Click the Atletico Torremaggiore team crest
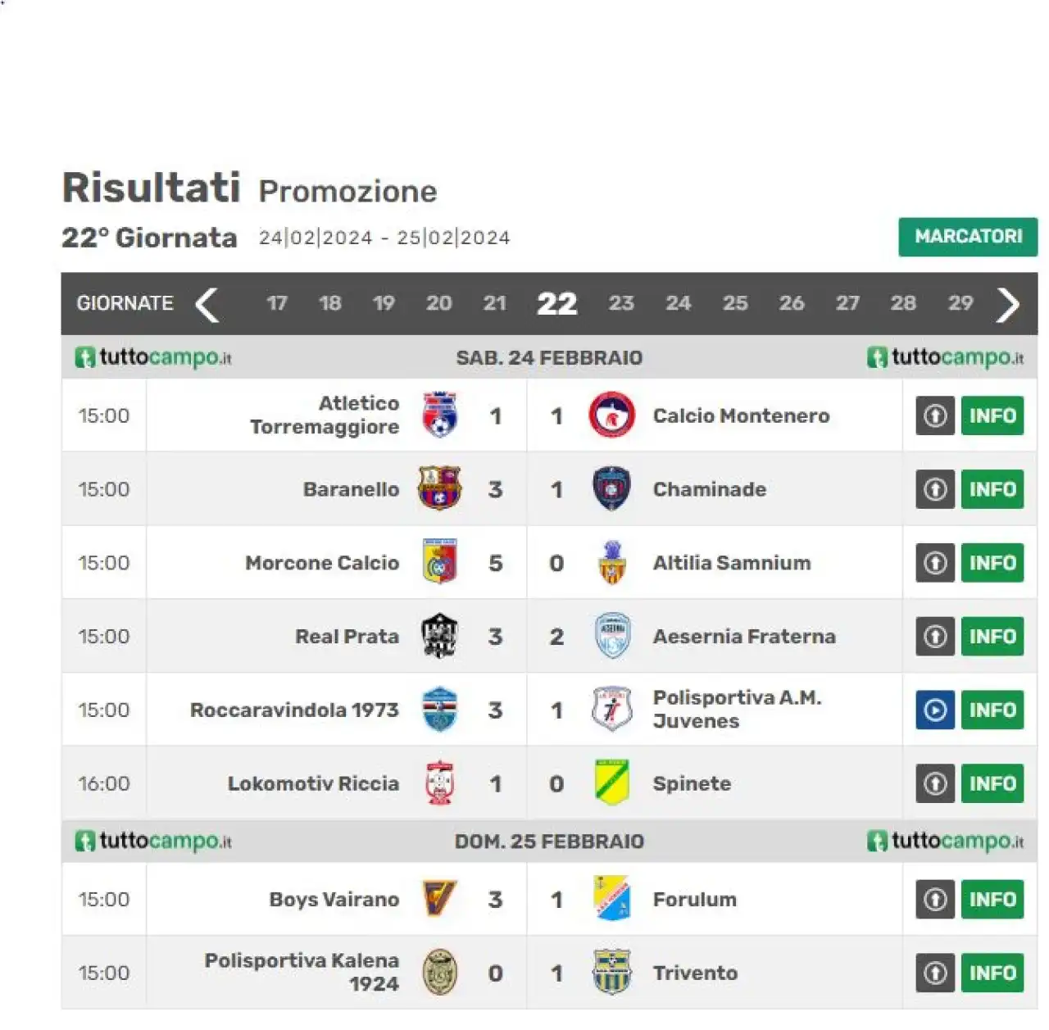Viewport: 1049px width, 1030px height. [x=440, y=415]
